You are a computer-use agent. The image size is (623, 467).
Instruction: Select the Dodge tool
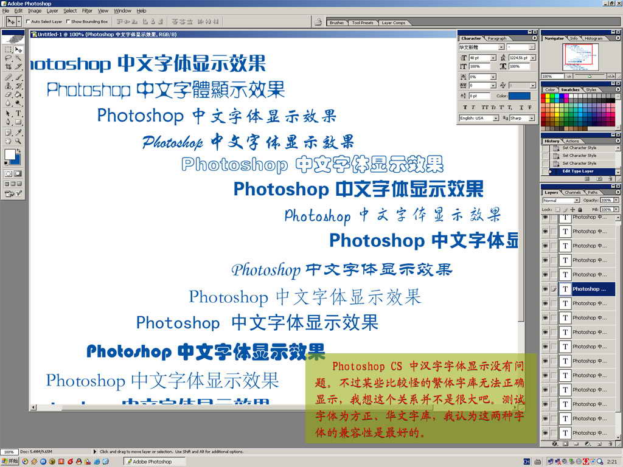(18, 103)
